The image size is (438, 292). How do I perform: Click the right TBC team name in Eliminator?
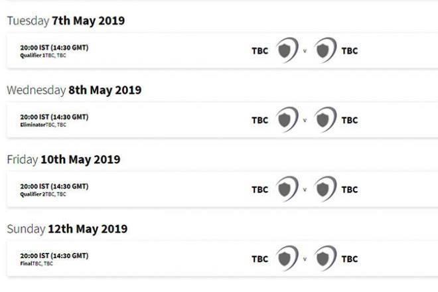point(350,120)
